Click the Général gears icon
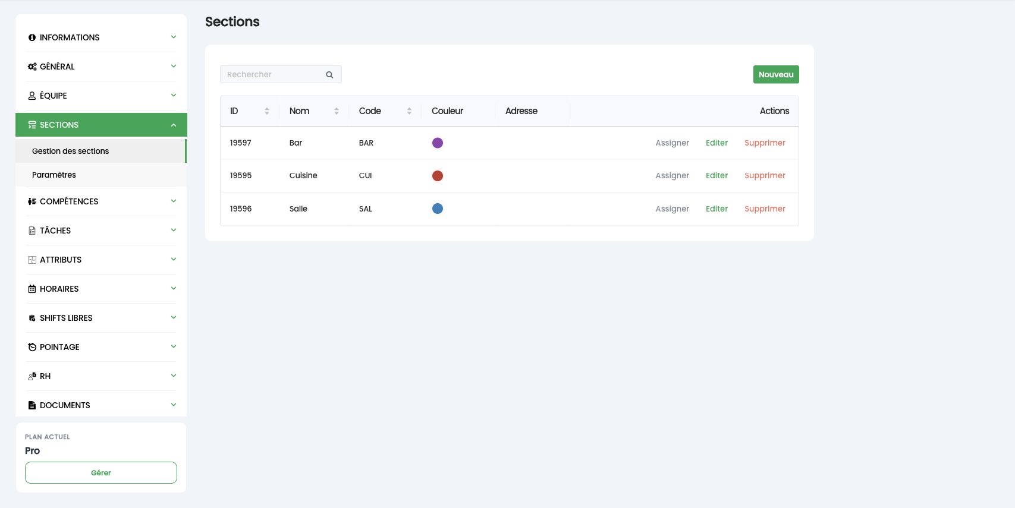The image size is (1015, 508). click(x=32, y=67)
